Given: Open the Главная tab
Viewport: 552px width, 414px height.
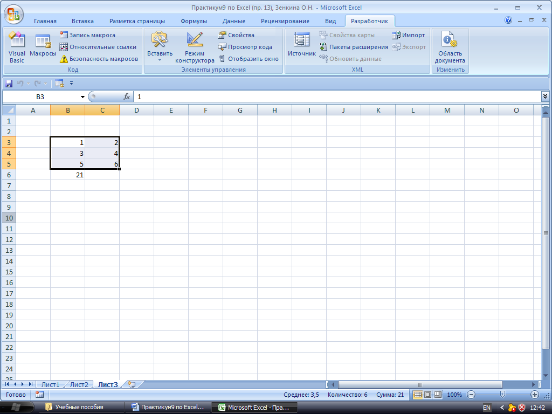Looking at the screenshot, I should pos(45,21).
